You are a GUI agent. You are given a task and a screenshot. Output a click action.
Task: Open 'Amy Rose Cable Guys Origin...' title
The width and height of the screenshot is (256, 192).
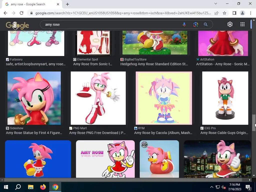click(224, 133)
